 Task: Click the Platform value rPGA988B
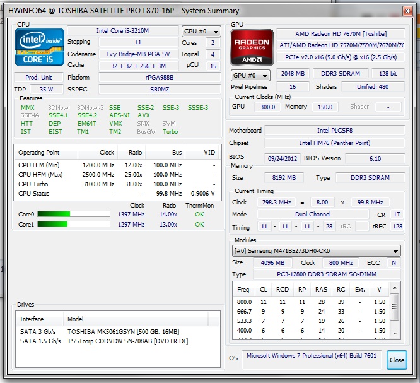160,78
